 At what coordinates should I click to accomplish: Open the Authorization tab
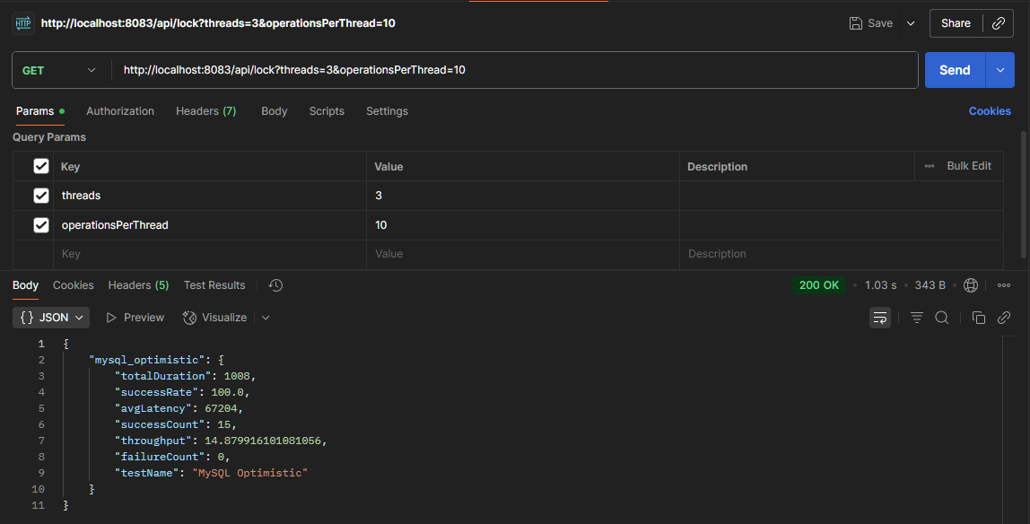coord(120,111)
